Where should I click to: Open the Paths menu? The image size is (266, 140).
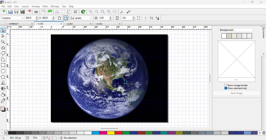(45, 6)
